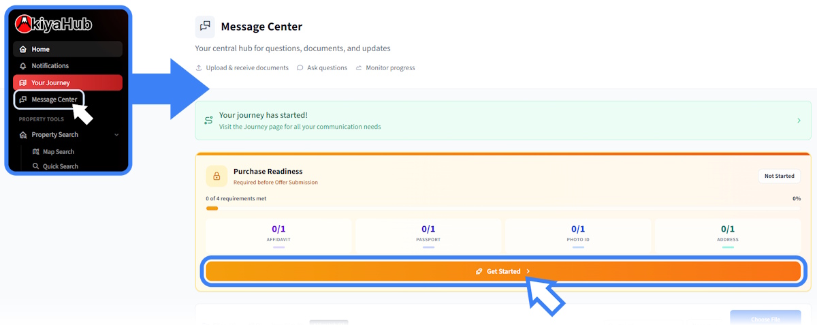The width and height of the screenshot is (817, 325).
Task: Click the Home house icon
Action: point(23,49)
